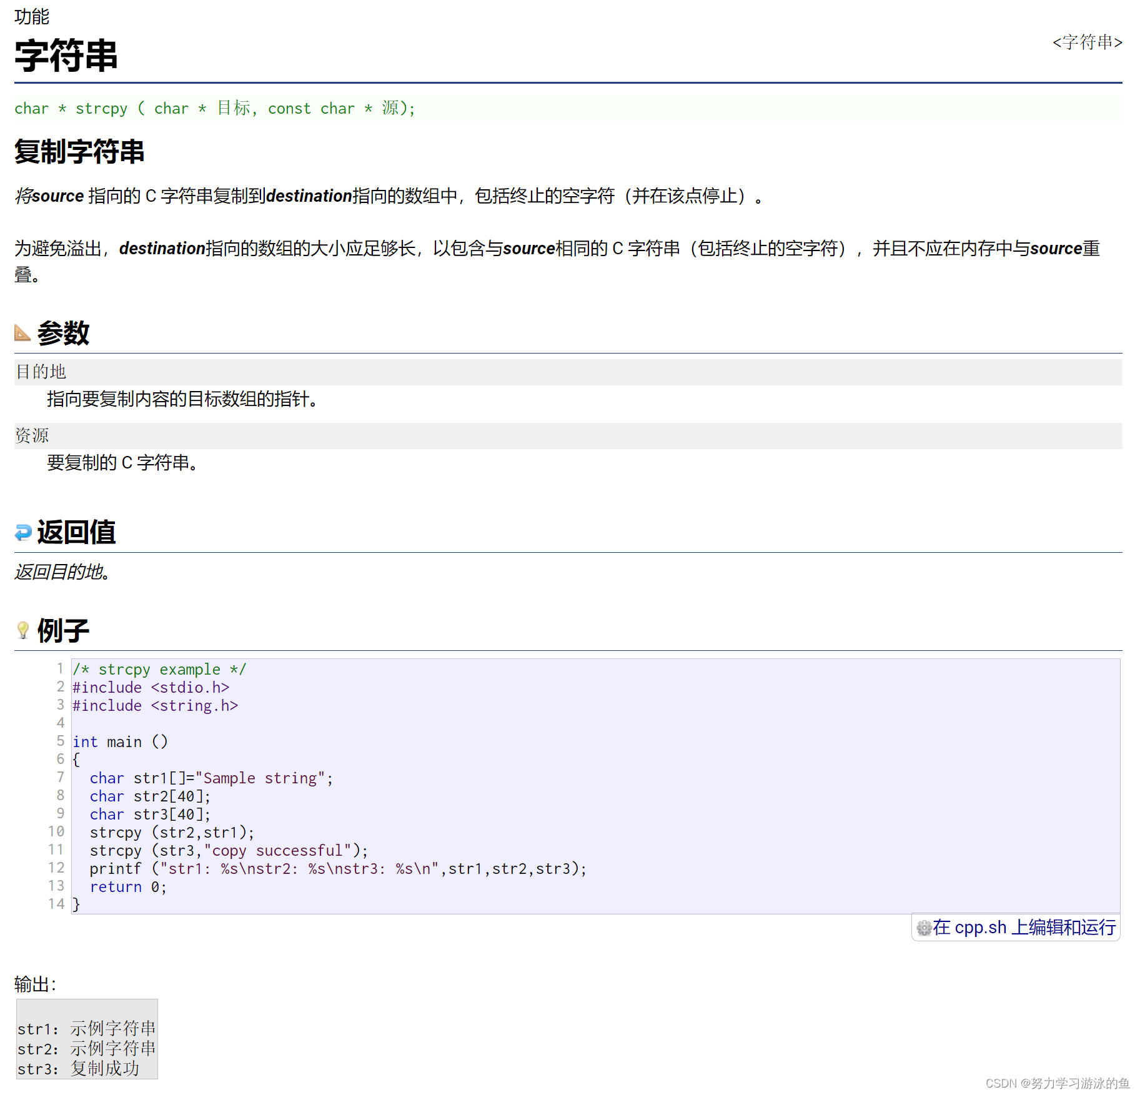The height and width of the screenshot is (1095, 1140).
Task: Open the <字符串> header link
Action: (x=1087, y=42)
